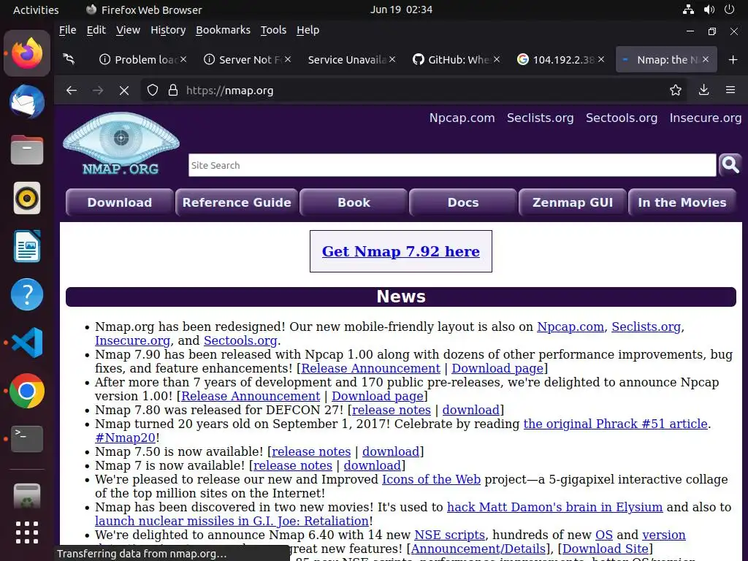View site security padlock info
Image resolution: width=748 pixels, height=561 pixels.
(x=173, y=90)
